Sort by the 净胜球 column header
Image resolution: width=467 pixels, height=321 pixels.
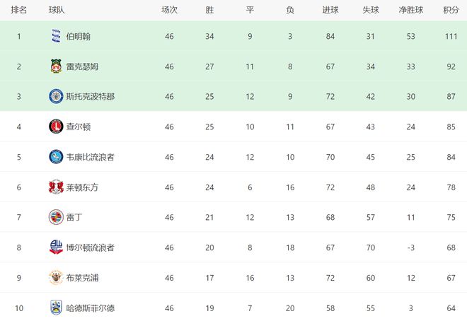(x=411, y=10)
